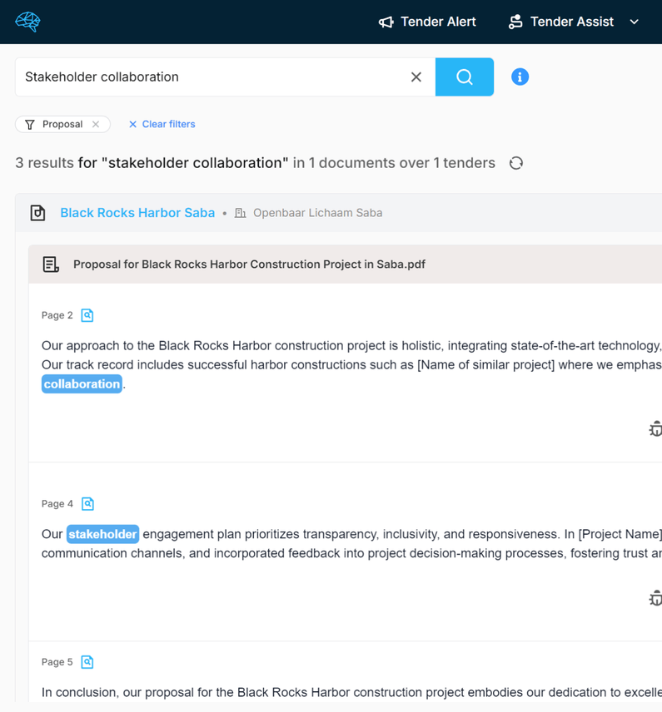Open the Tender Alert menu item
662x712 pixels.
438,22
